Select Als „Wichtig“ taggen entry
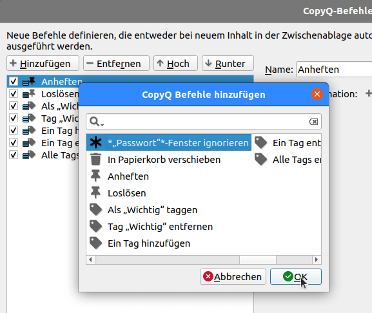 tap(169, 210)
